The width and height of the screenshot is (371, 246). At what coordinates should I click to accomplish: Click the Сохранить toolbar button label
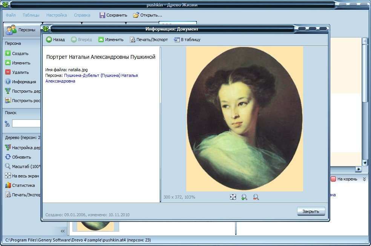[117, 15]
